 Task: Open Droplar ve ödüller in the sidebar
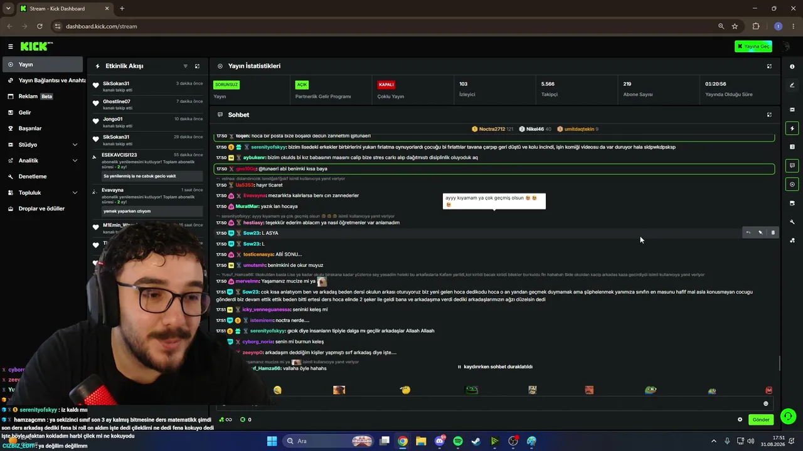41,209
